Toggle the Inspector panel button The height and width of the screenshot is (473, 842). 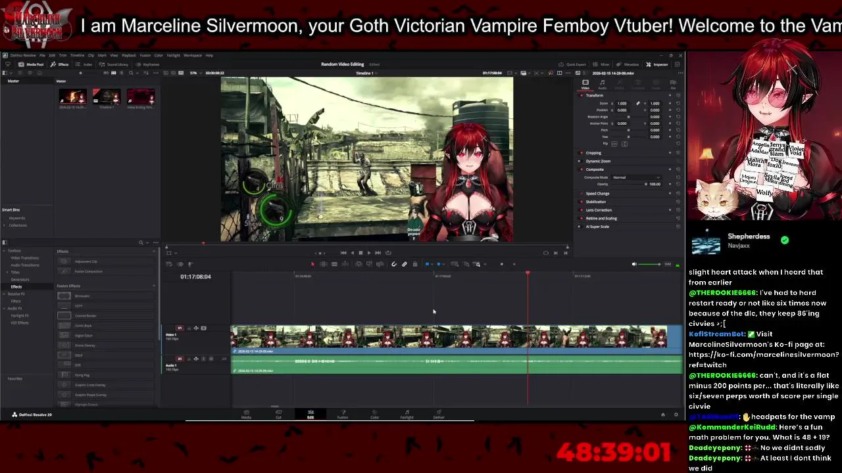coord(657,64)
